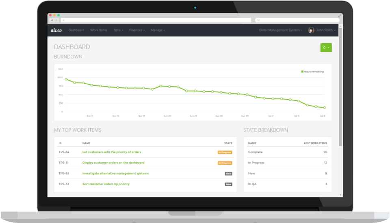Click In Progress badge on TPS-81 row
This screenshot has width=390, height=223.
tap(225, 163)
